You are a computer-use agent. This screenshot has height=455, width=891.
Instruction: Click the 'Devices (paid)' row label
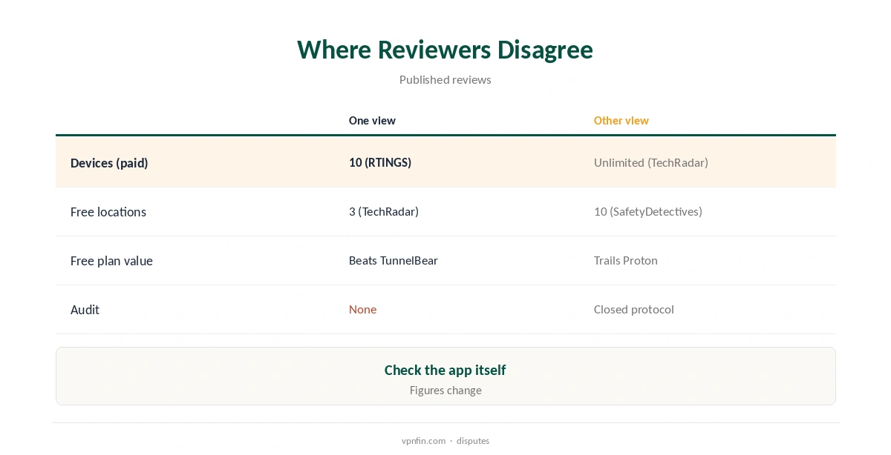109,163
